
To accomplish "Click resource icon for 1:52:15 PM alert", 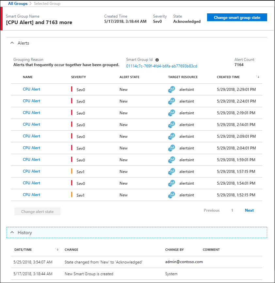I will pyautogui.click(x=171, y=195).
